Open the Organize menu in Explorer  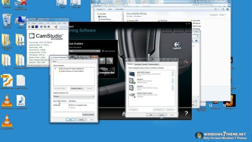(101, 9)
